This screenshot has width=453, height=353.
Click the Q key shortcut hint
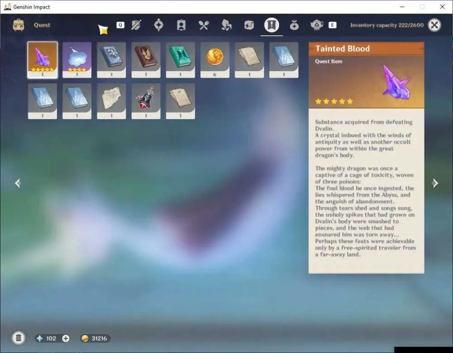[120, 25]
